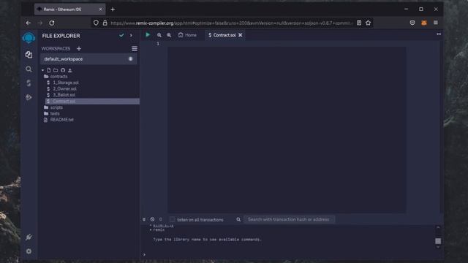
Task: Open reader view icon in address bar
Action: click(x=359, y=23)
